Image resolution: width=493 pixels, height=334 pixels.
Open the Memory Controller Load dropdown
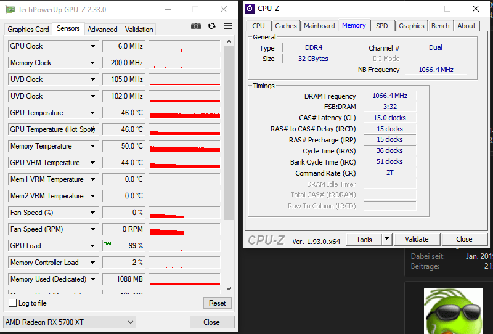92,263
